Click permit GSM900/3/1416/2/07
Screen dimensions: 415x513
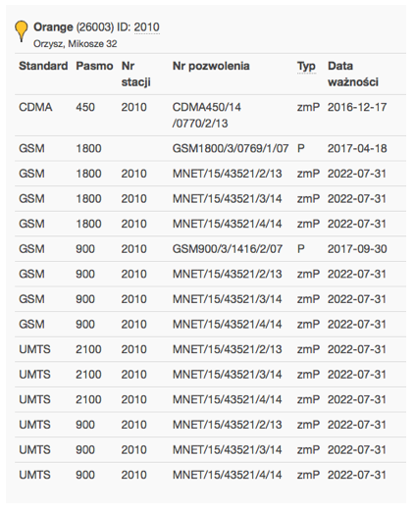228,249
